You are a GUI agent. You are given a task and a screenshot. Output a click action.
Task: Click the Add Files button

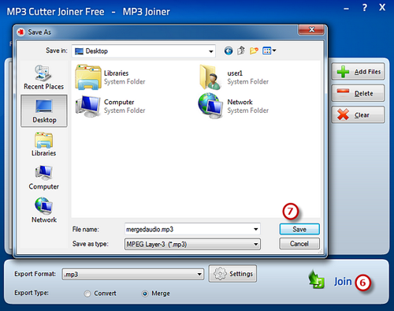pos(358,72)
